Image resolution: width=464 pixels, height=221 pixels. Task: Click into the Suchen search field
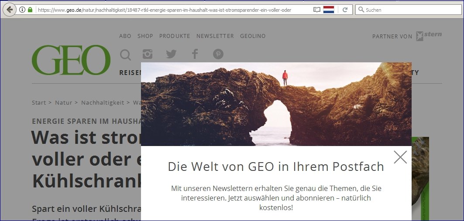pos(409,10)
